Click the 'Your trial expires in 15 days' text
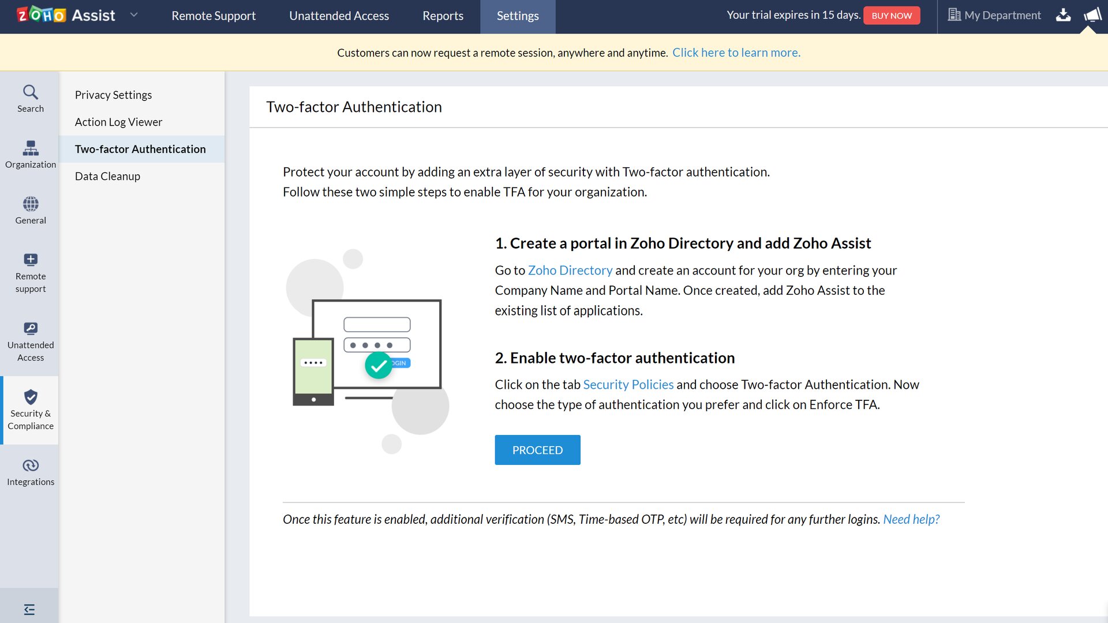The width and height of the screenshot is (1108, 623). pyautogui.click(x=793, y=15)
